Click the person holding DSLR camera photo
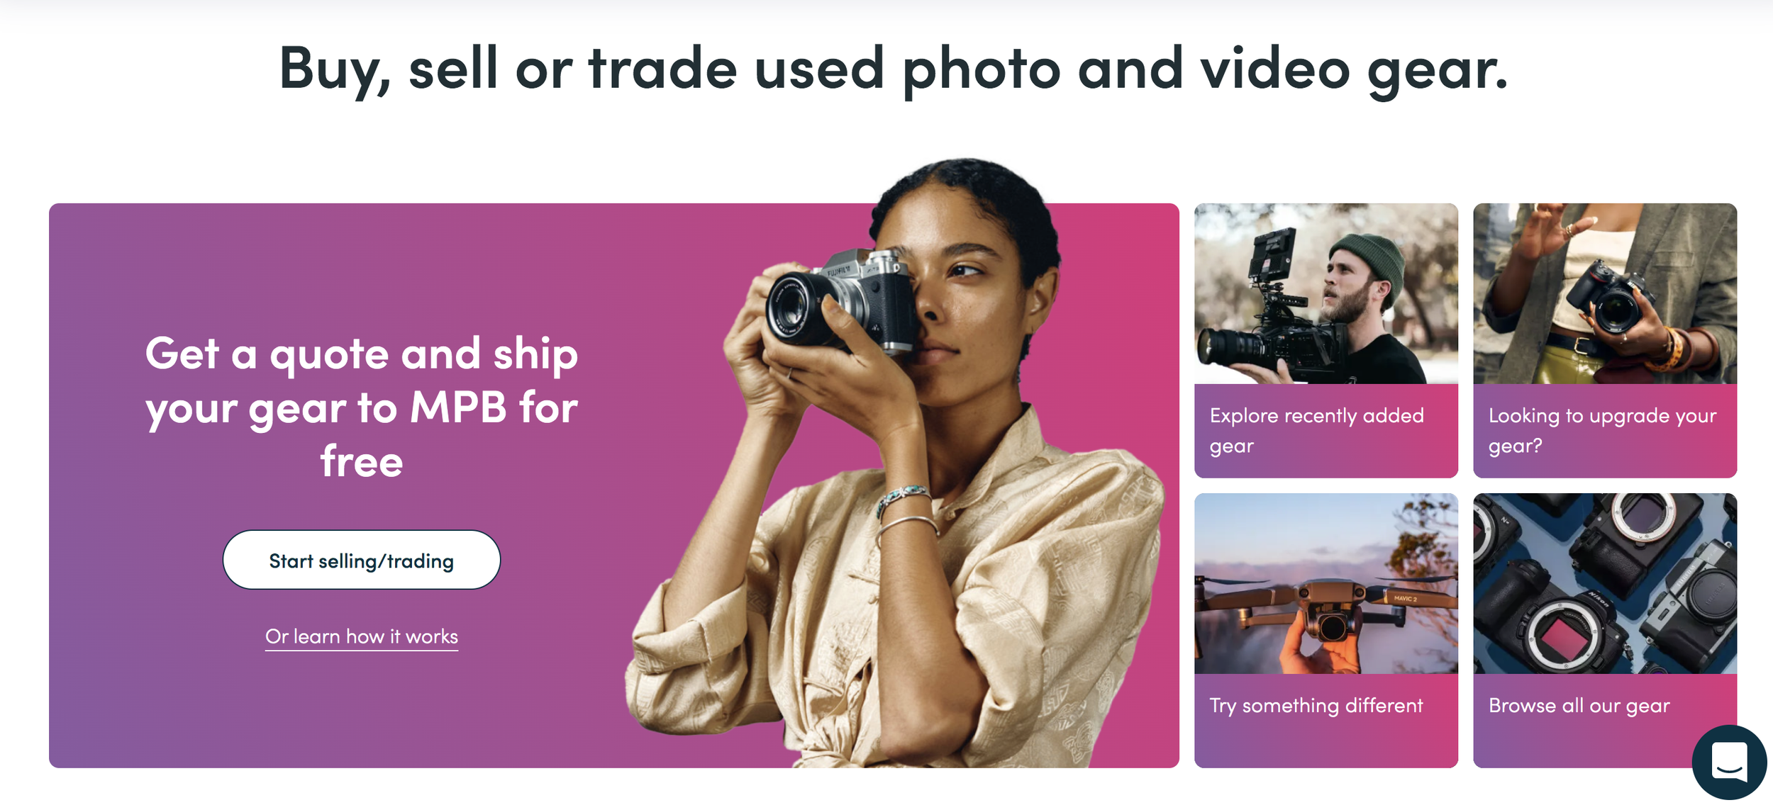 [1605, 294]
